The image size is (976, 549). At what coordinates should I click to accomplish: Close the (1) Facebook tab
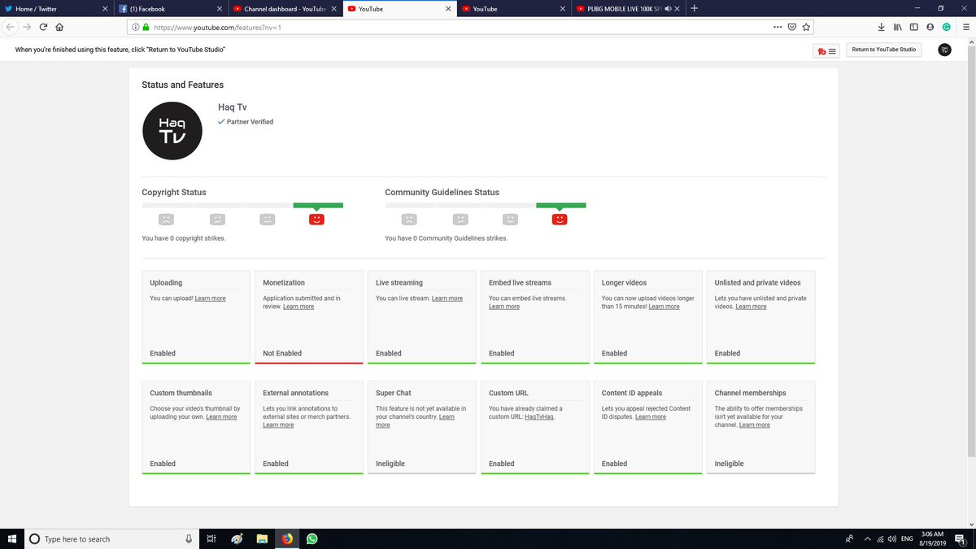point(219,9)
